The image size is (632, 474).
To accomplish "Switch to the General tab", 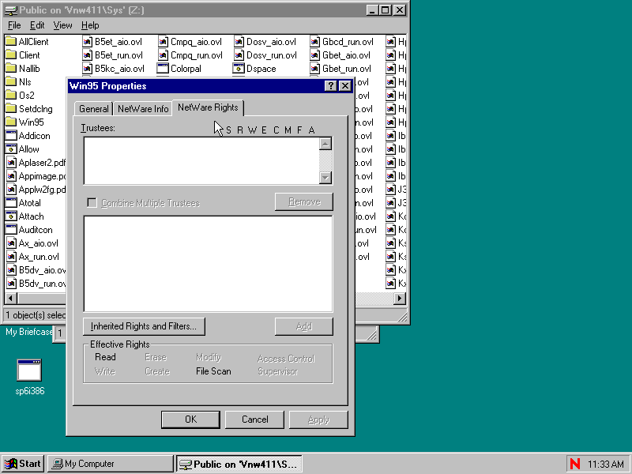I will tap(93, 109).
